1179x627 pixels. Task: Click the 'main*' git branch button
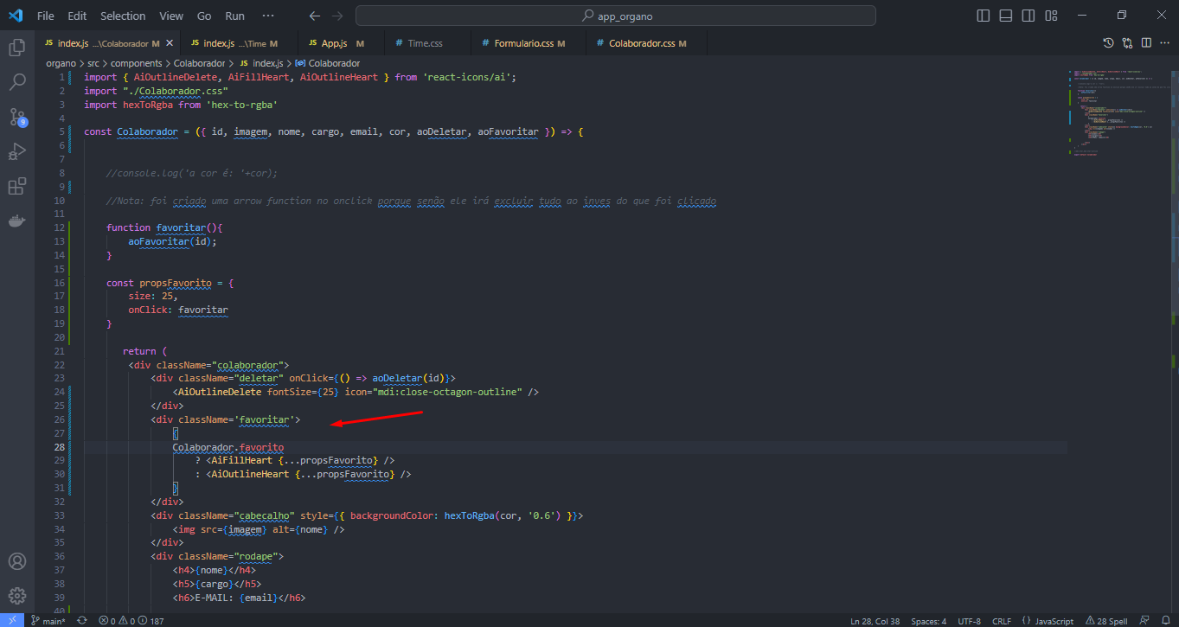[x=48, y=621]
